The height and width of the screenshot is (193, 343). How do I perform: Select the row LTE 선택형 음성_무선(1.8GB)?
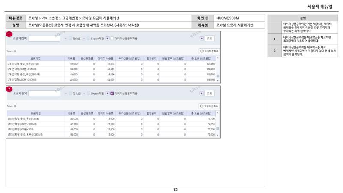[x=111, y=119]
